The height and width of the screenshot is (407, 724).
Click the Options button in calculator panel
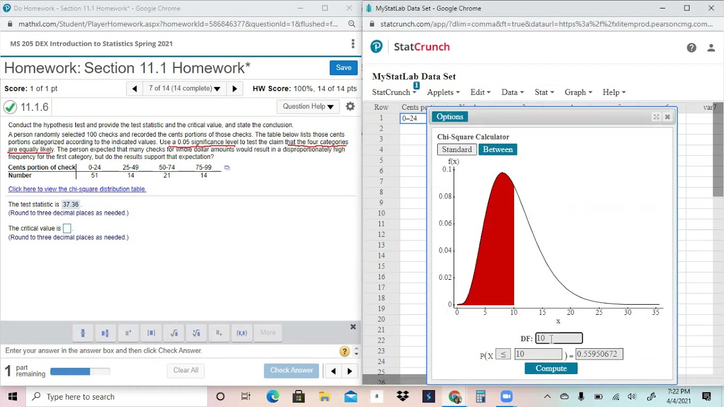(450, 117)
